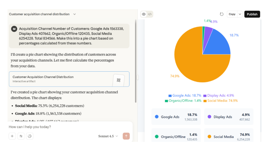Viewport: 269px width, 151px height.
Task: Open the tools settings sliders icon
Action: tap(21, 136)
